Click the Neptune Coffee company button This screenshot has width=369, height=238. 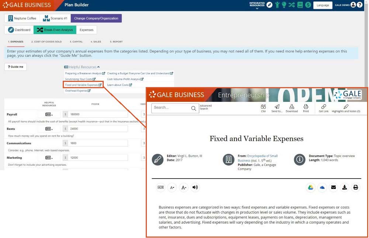(22, 18)
